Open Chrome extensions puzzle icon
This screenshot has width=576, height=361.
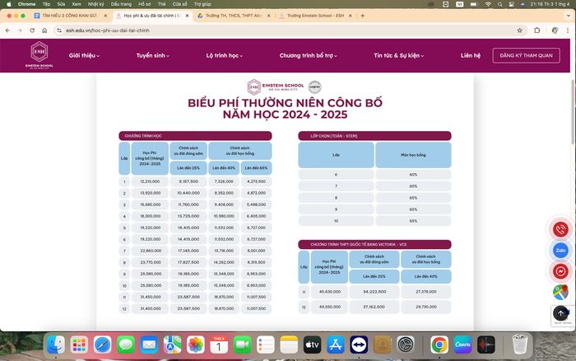537,30
